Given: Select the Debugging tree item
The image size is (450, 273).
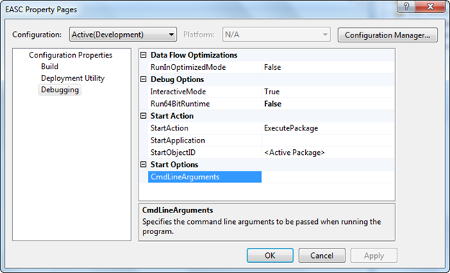Looking at the screenshot, I should tap(60, 90).
